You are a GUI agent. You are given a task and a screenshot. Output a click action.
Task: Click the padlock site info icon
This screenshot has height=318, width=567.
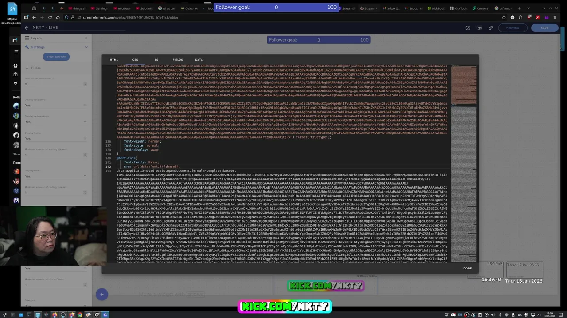coord(73,17)
